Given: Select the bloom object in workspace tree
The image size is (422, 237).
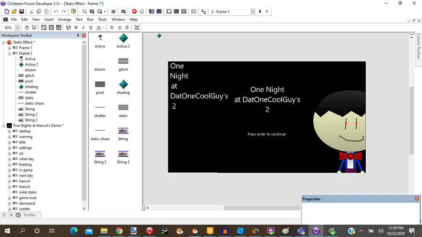Looking at the screenshot, I should point(30,70).
